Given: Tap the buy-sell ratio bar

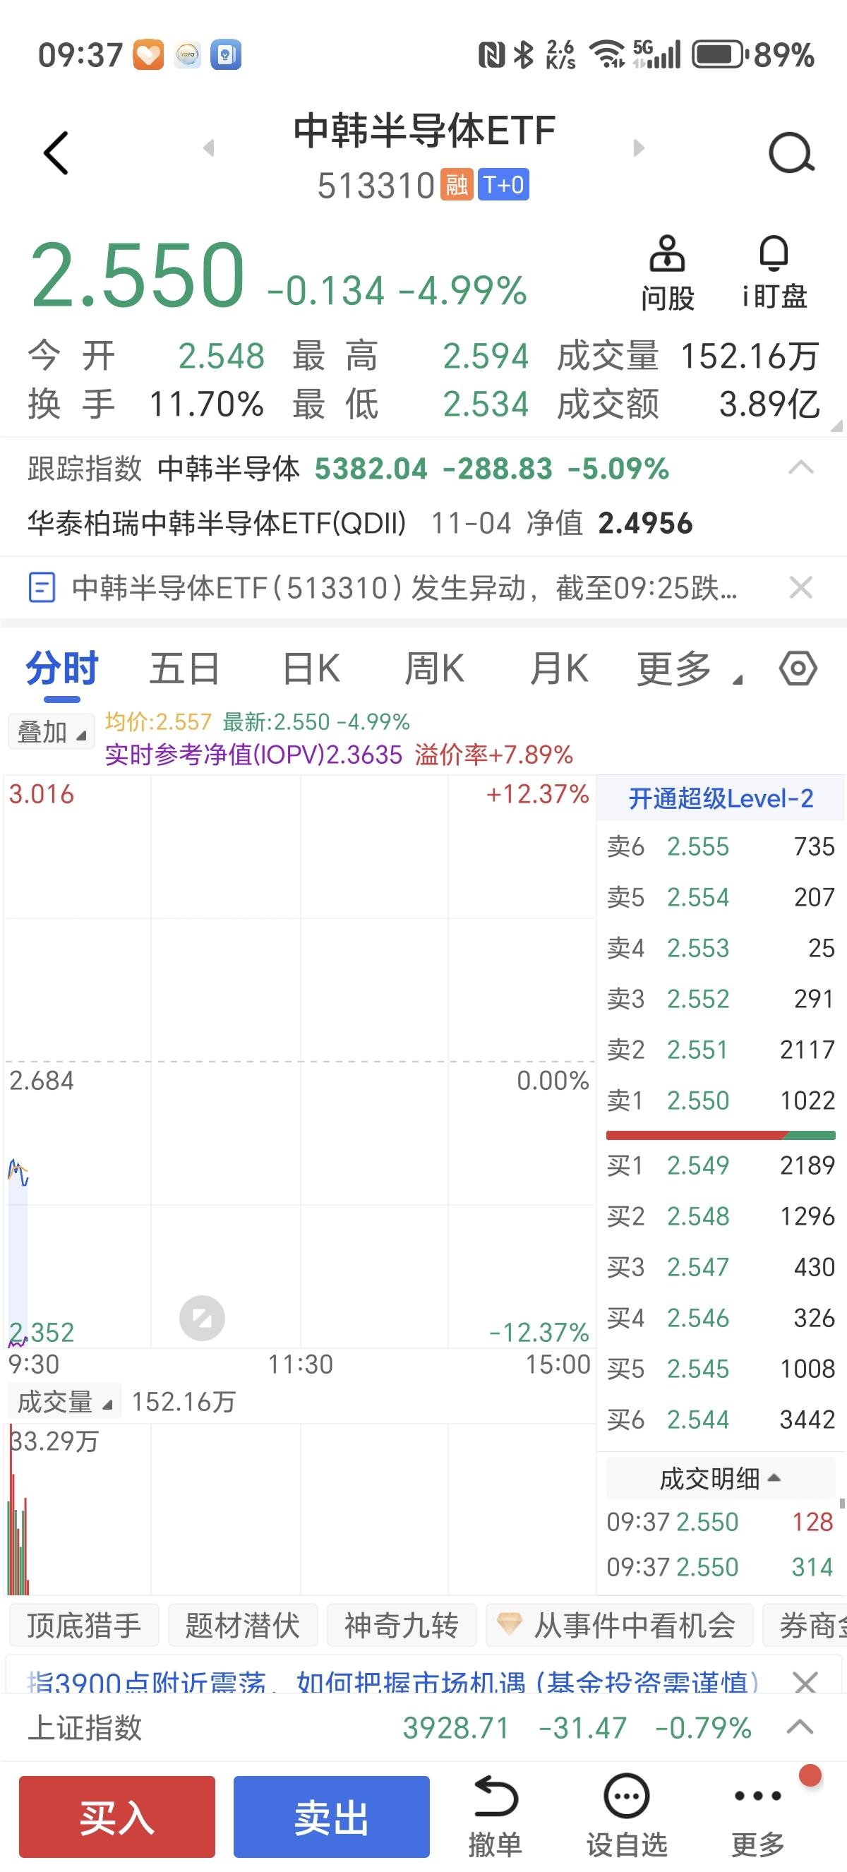Looking at the screenshot, I should point(721,1134).
